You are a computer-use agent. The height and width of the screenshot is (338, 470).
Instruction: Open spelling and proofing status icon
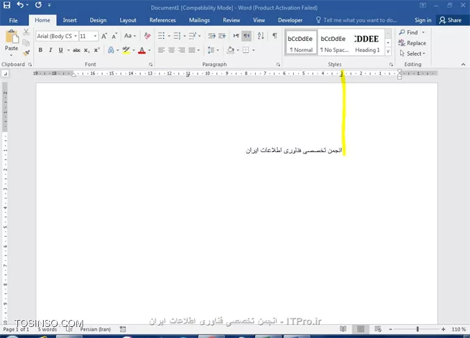(69, 329)
